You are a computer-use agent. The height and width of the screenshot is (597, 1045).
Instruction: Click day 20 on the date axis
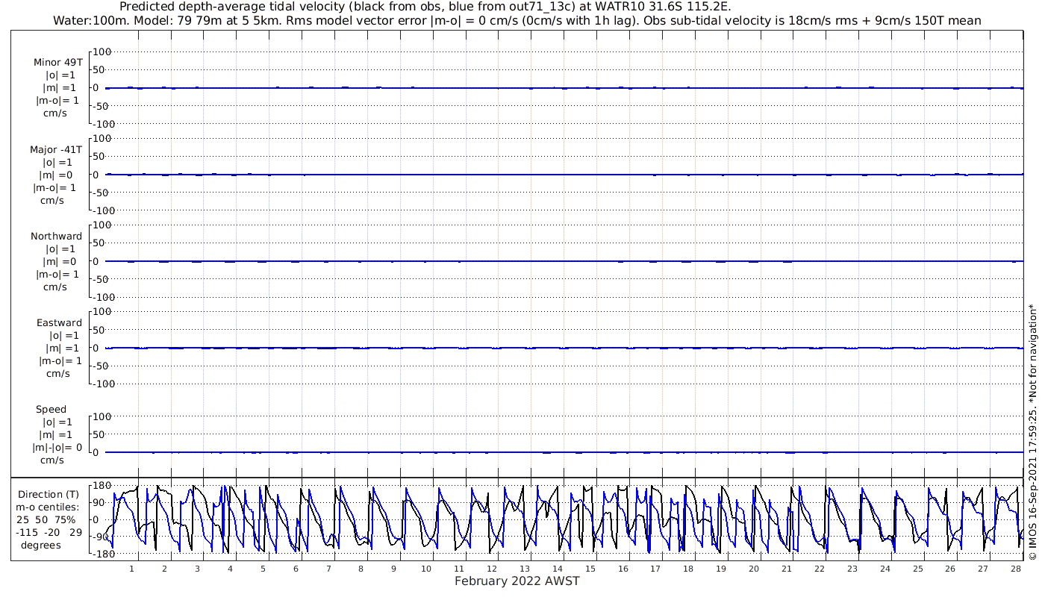pos(754,569)
